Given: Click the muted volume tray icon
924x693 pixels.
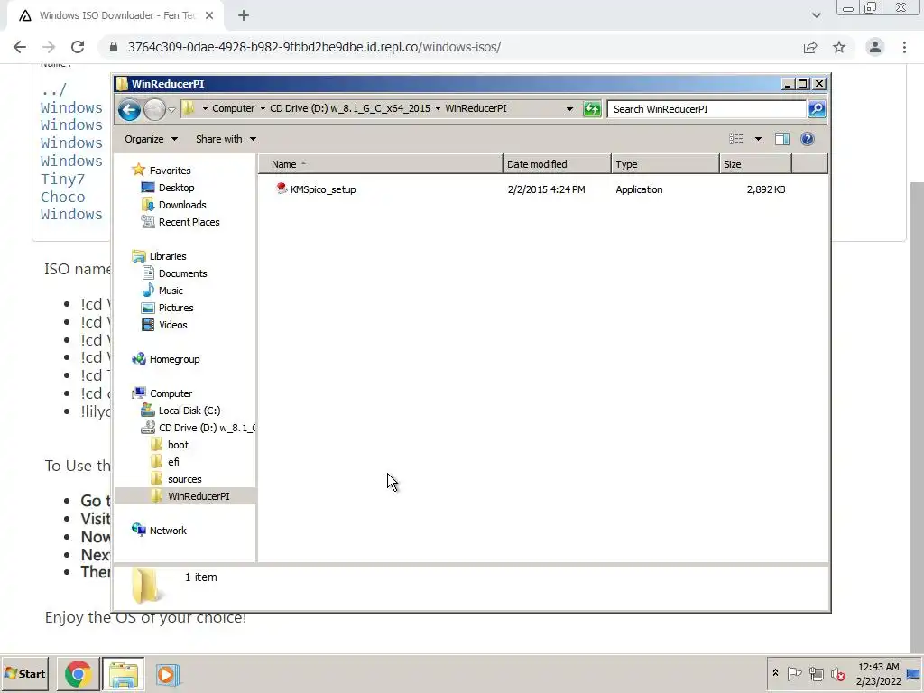Looking at the screenshot, I should 837,673.
